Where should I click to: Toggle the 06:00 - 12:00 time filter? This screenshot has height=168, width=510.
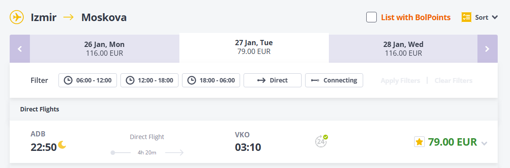[87, 80]
